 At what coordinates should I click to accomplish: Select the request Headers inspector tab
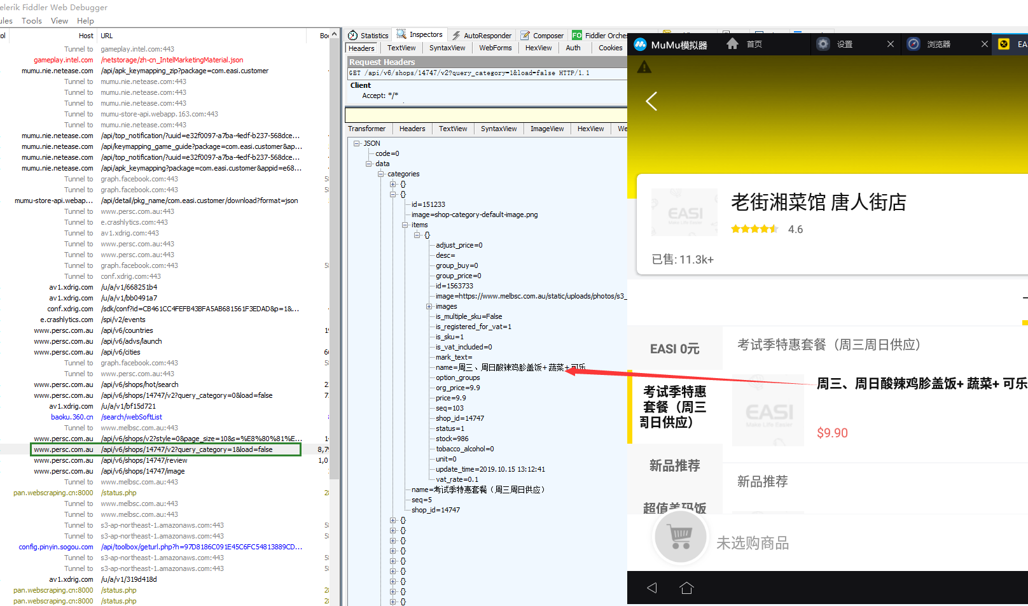(x=361, y=48)
